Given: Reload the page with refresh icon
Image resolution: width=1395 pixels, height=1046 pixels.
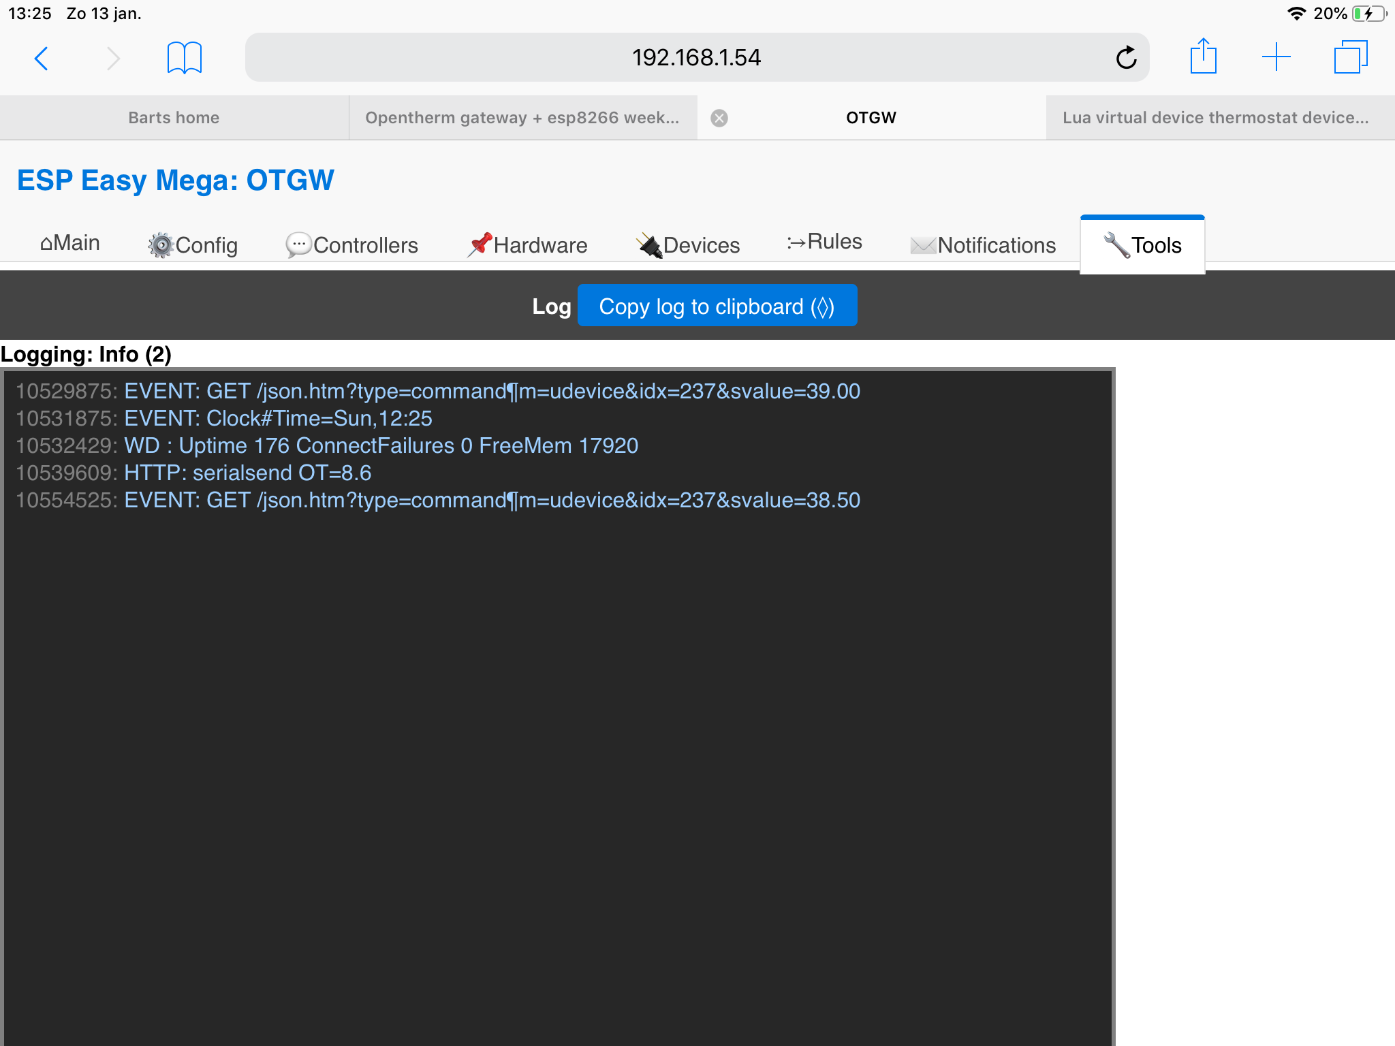Looking at the screenshot, I should pos(1126,57).
